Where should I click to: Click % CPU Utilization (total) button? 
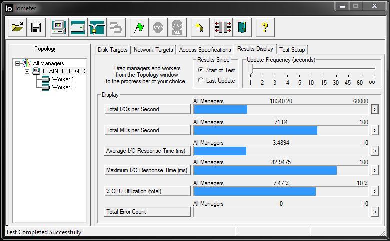pos(147,191)
